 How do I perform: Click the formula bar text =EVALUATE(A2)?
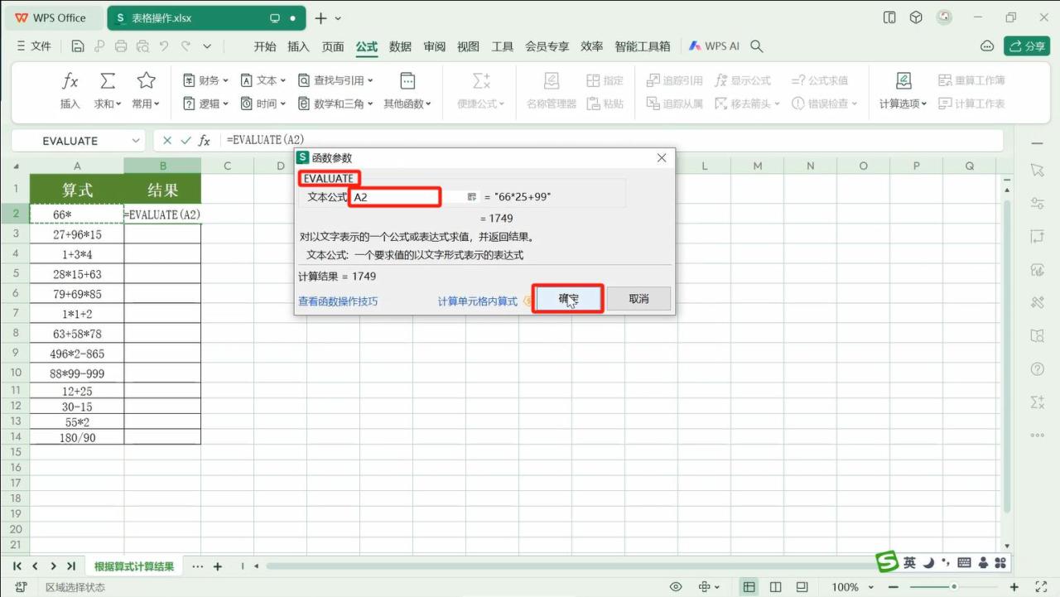(265, 140)
